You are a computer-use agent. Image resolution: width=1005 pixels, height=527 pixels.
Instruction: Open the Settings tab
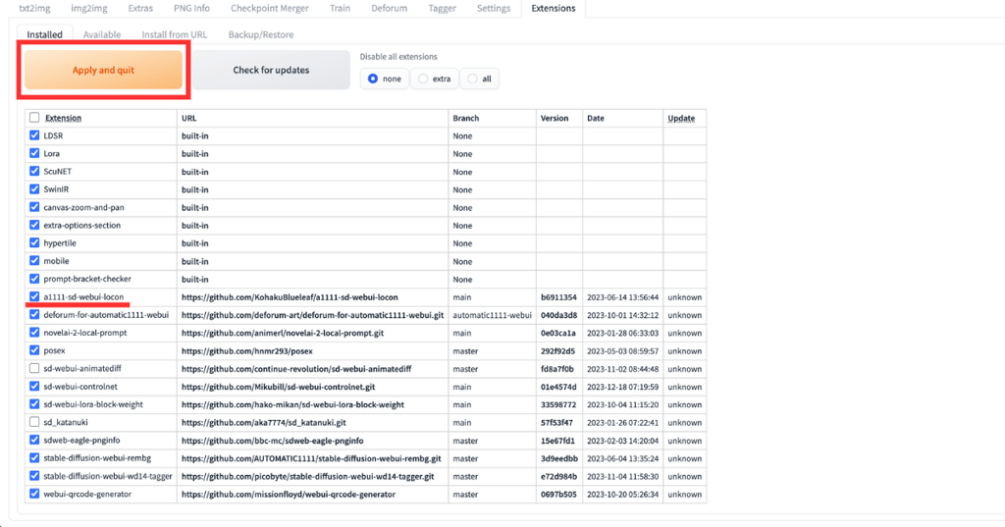[x=494, y=9]
